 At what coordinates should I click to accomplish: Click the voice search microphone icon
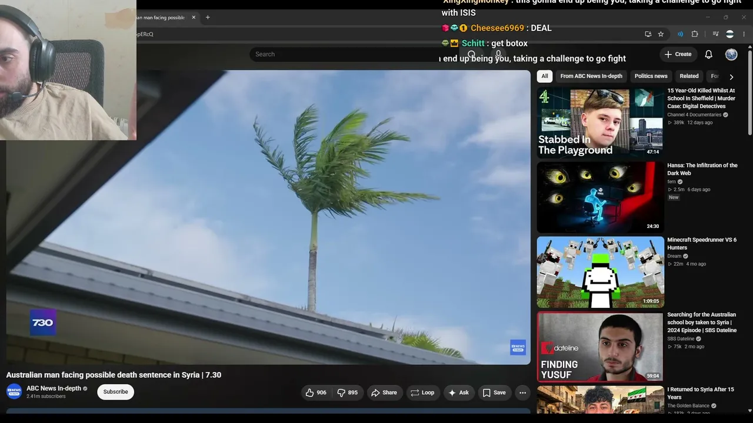point(498,54)
